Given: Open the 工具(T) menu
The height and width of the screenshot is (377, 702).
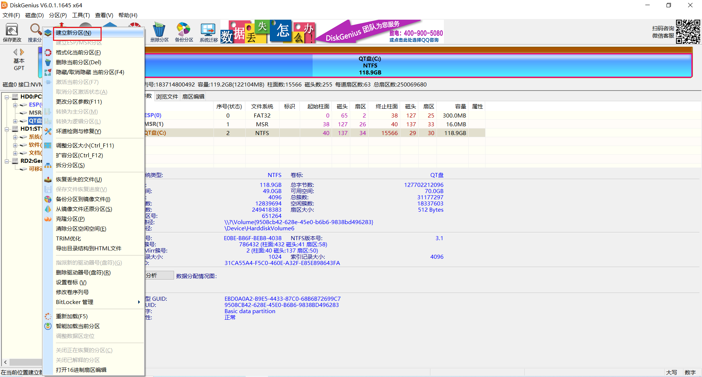Looking at the screenshot, I should coord(81,15).
